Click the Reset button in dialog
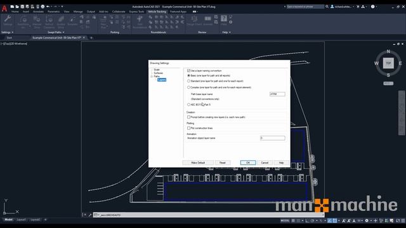This screenshot has height=228, width=406. [x=223, y=163]
